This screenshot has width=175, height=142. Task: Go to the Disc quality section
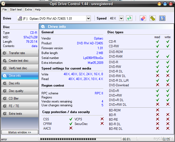pyautogui.click(x=20, y=91)
